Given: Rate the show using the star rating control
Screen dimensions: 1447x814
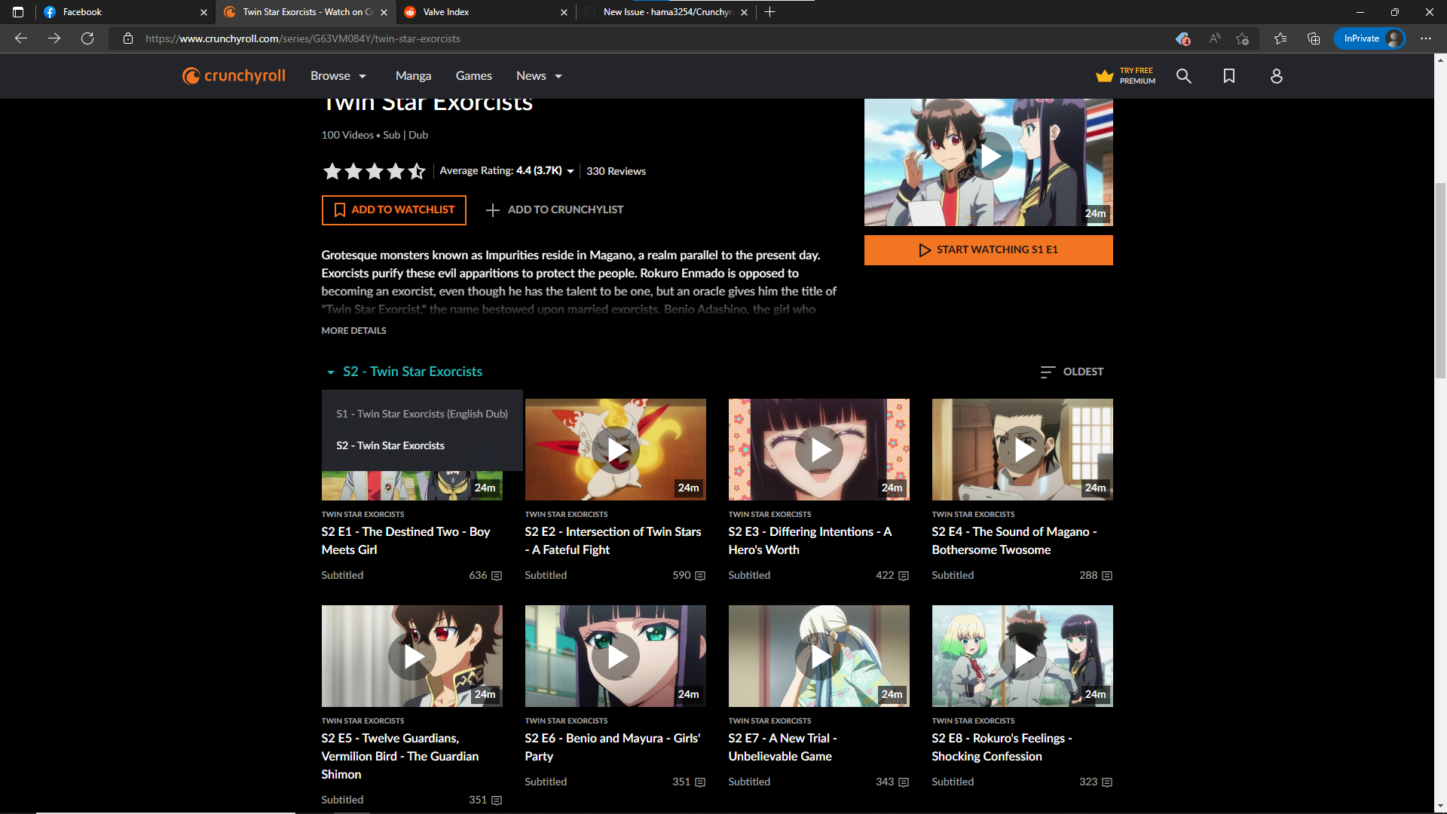Looking at the screenshot, I should [374, 171].
